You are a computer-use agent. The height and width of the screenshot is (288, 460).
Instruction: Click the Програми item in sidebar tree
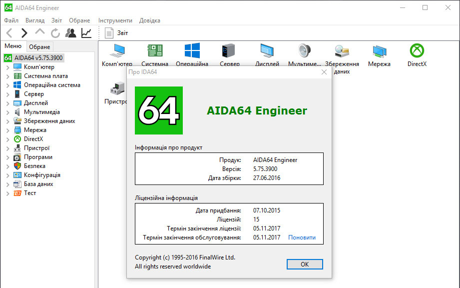coord(38,157)
